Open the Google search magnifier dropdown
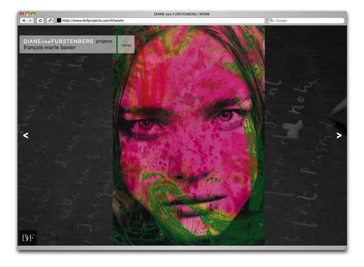Image resolution: width=364 pixels, height=267 pixels. [x=272, y=20]
